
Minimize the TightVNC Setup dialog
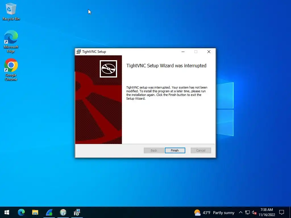click(183, 52)
